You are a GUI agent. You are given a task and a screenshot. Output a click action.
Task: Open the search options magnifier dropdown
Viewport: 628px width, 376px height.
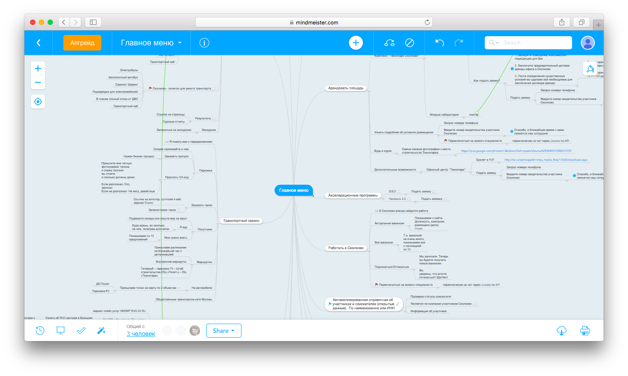click(x=494, y=43)
